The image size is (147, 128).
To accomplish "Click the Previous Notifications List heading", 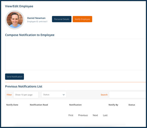I will [x=24, y=86].
